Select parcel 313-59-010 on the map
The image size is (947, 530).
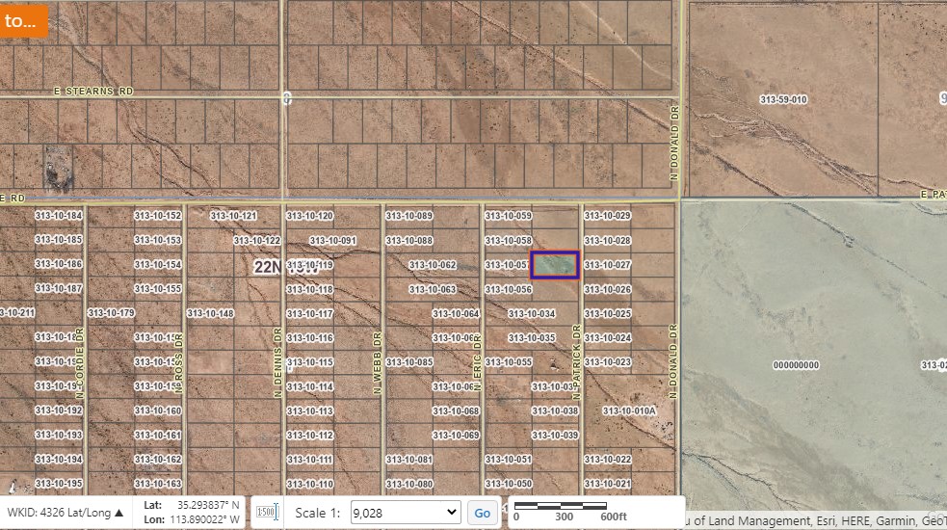click(782, 100)
